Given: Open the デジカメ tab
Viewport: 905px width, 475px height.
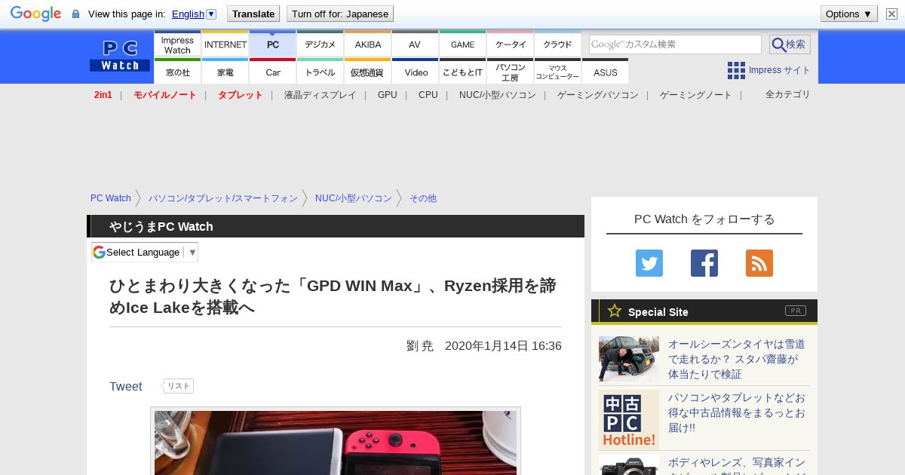Looking at the screenshot, I should pos(321,44).
